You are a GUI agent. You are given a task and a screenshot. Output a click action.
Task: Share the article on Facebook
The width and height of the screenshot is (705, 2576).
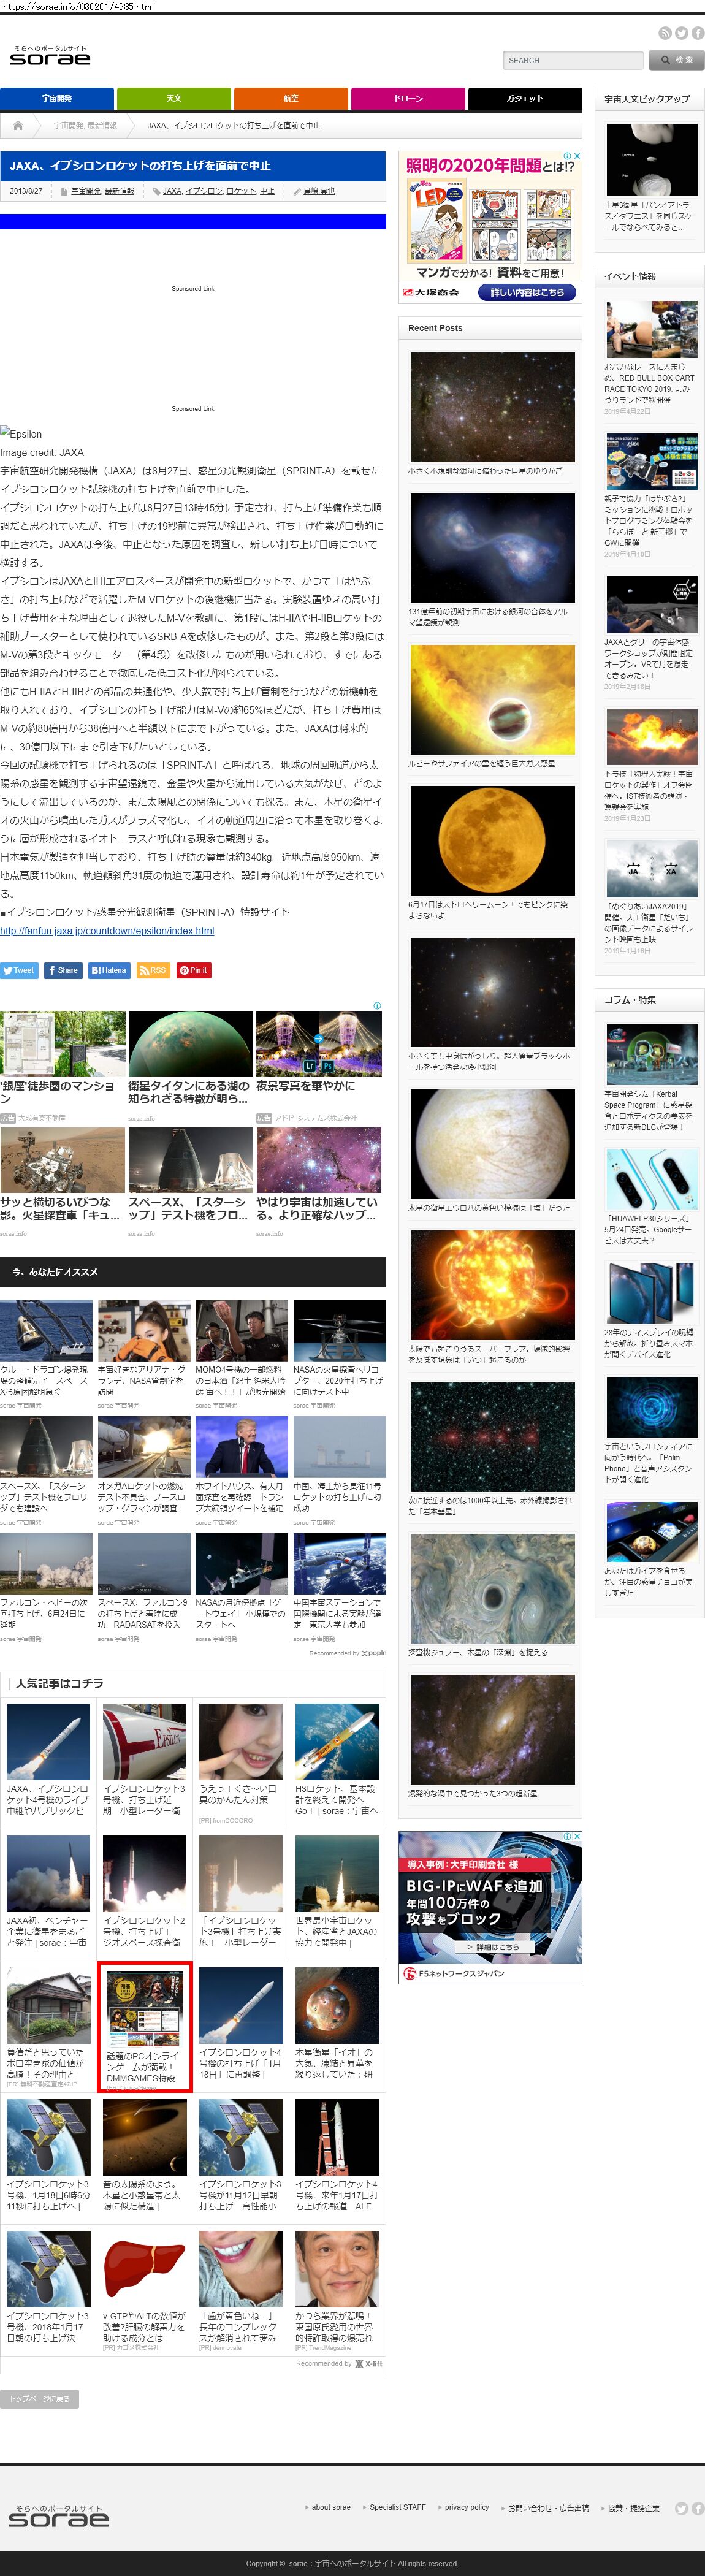(x=63, y=970)
